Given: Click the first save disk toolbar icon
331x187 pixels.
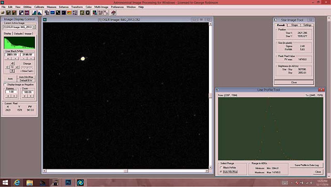Looking at the screenshot, I should pos(8,13).
